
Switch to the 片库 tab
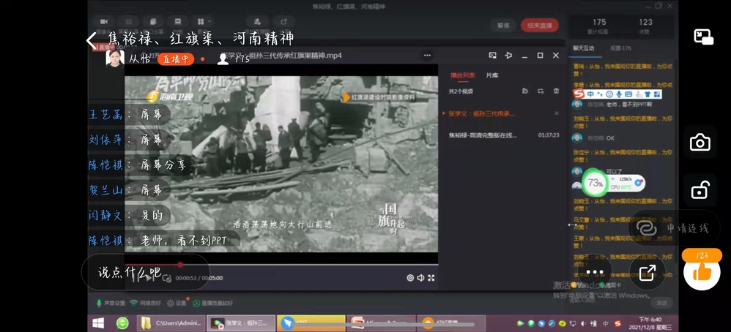(492, 75)
